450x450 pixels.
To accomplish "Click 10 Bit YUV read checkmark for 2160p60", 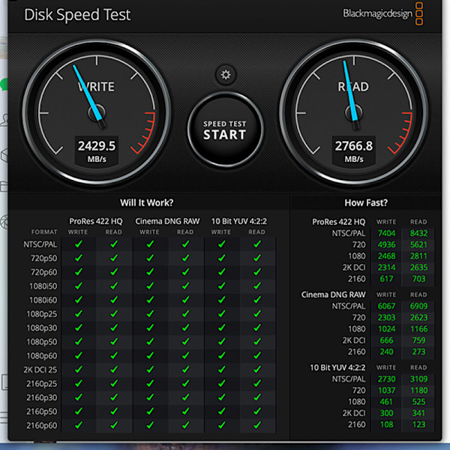I will [x=257, y=425].
